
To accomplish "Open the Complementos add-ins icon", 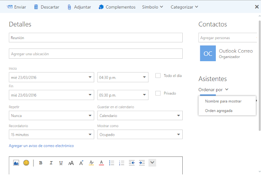I will tap(101, 7).
